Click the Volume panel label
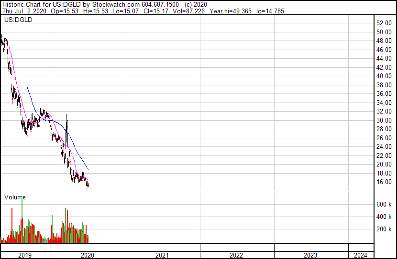The height and width of the screenshot is (259, 397). pyautogui.click(x=15, y=197)
